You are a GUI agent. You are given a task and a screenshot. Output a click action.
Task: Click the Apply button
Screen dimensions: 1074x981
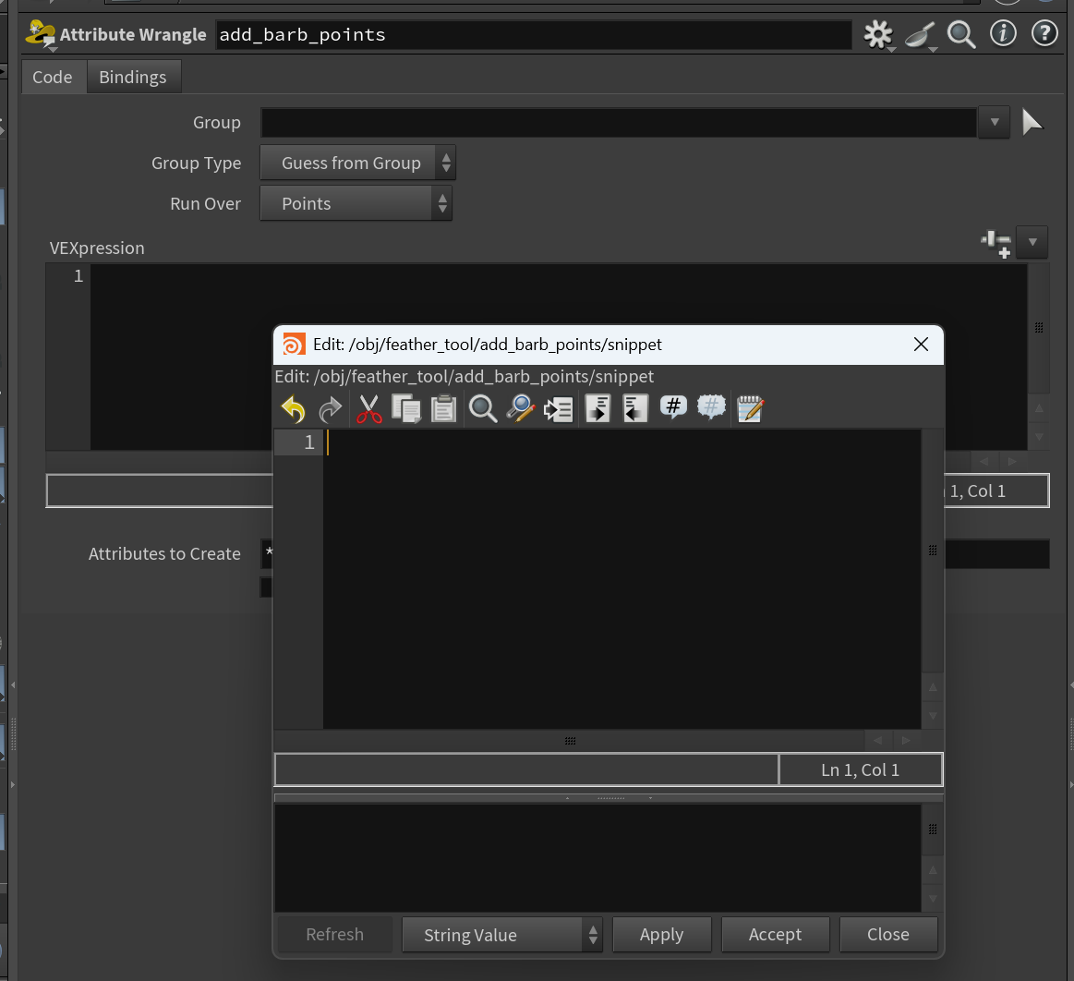click(661, 935)
